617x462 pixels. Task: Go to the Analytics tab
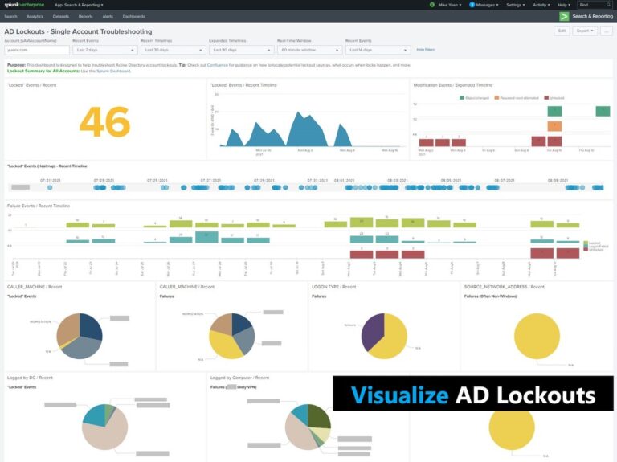coord(35,17)
